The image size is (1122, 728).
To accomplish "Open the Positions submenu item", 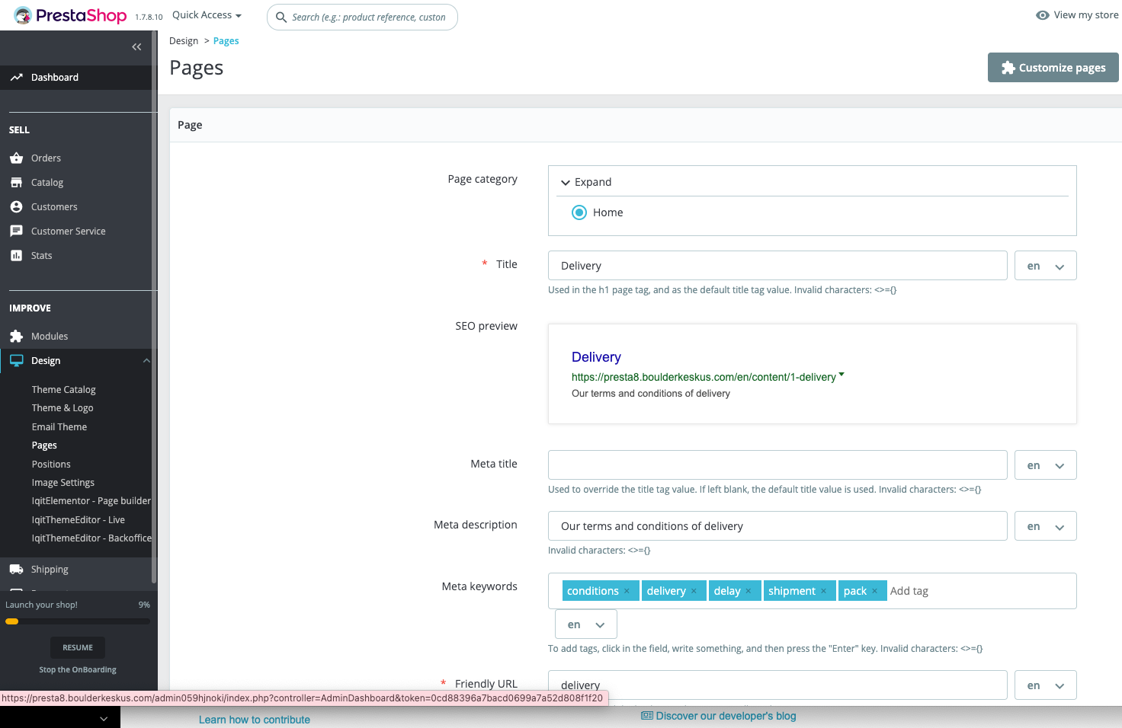I will (51, 465).
